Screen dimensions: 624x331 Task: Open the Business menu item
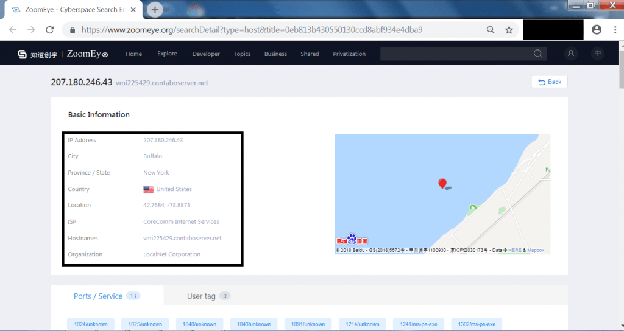coord(275,54)
